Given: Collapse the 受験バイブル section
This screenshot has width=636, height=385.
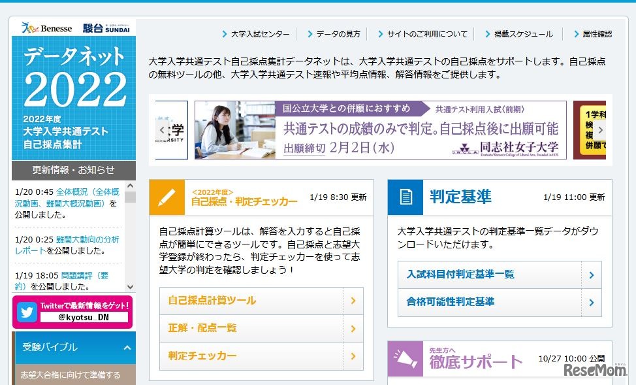Looking at the screenshot, I should tap(127, 348).
